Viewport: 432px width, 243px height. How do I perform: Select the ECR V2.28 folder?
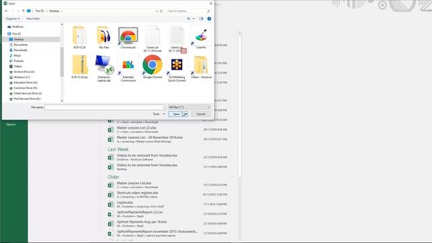click(x=80, y=38)
